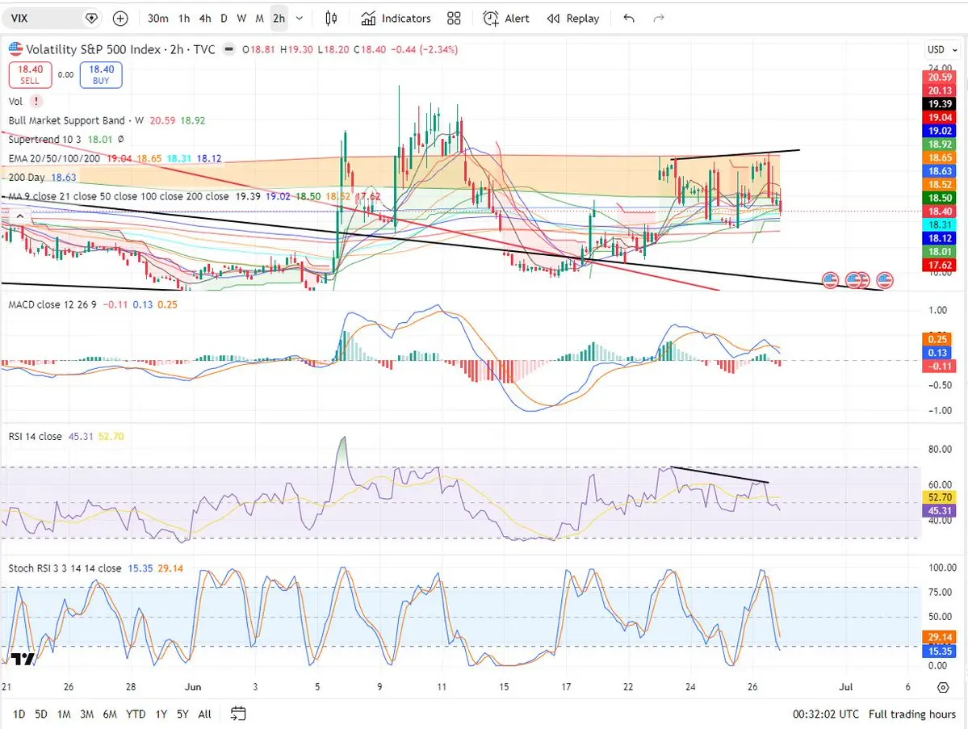This screenshot has width=968, height=729.
Task: Open the indicator templates grid icon
Action: [454, 19]
